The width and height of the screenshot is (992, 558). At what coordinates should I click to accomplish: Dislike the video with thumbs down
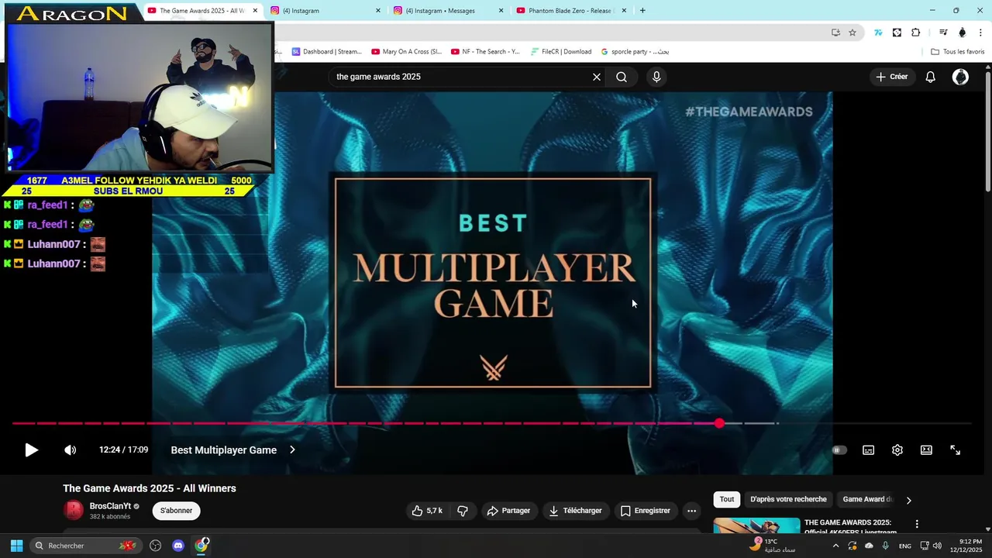pyautogui.click(x=463, y=511)
